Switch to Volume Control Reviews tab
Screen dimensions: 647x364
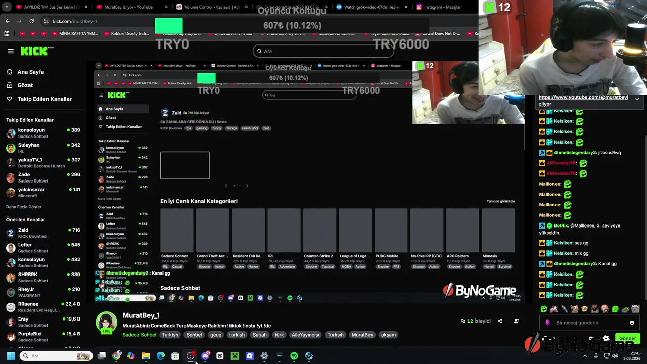pyautogui.click(x=211, y=7)
